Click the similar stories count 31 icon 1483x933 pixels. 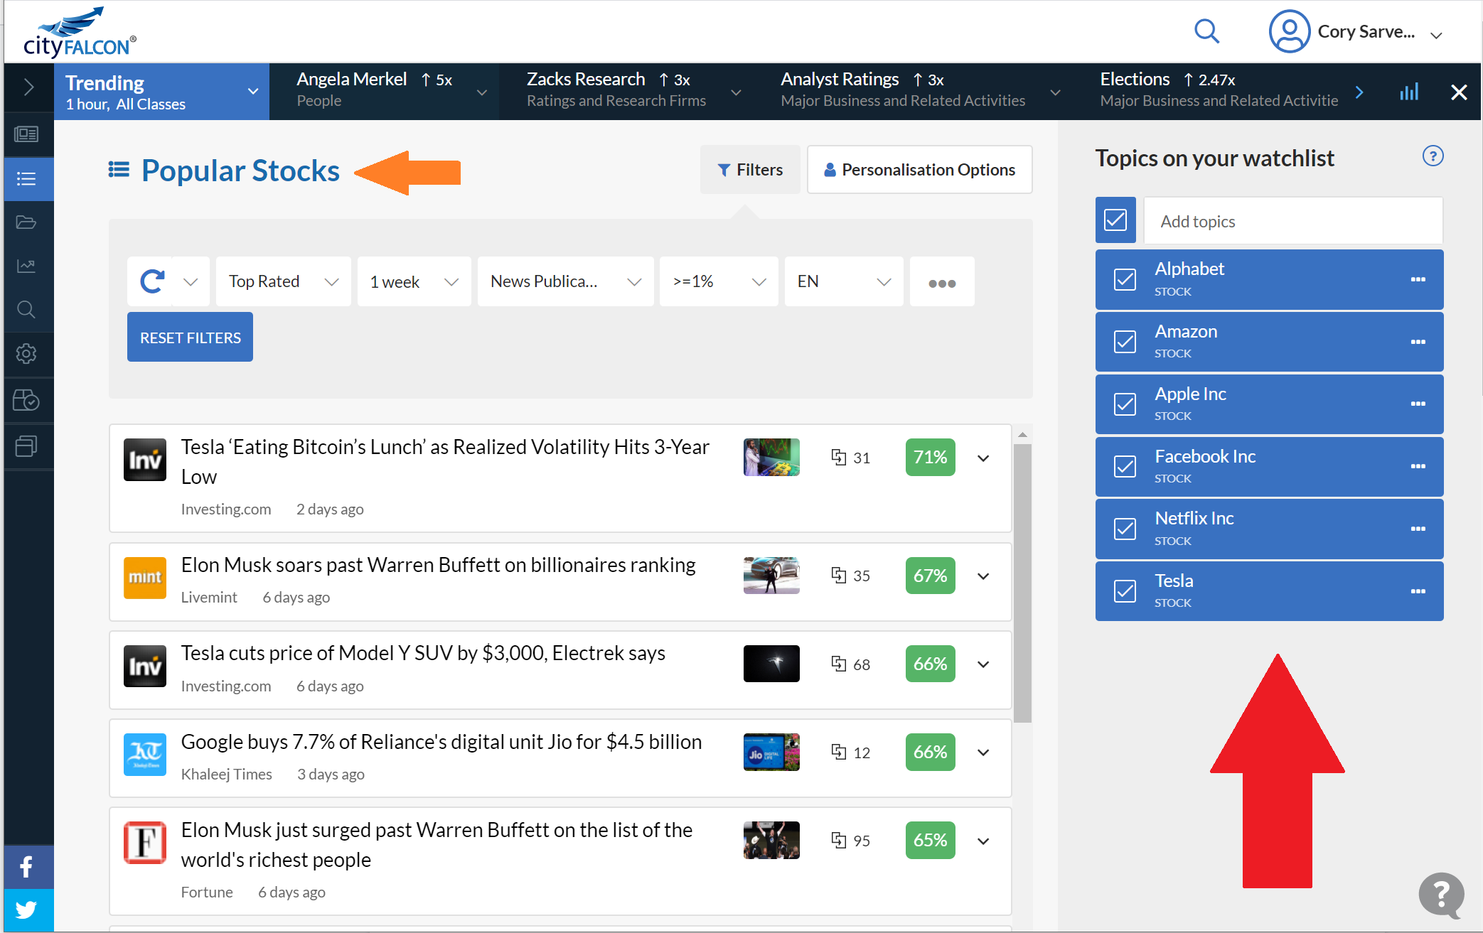point(839,457)
